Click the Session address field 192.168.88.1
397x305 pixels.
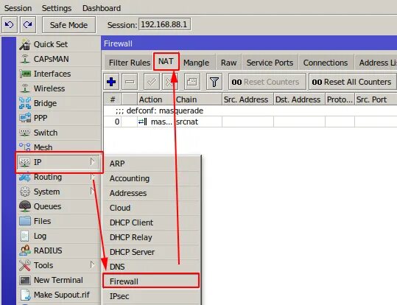pyautogui.click(x=164, y=24)
